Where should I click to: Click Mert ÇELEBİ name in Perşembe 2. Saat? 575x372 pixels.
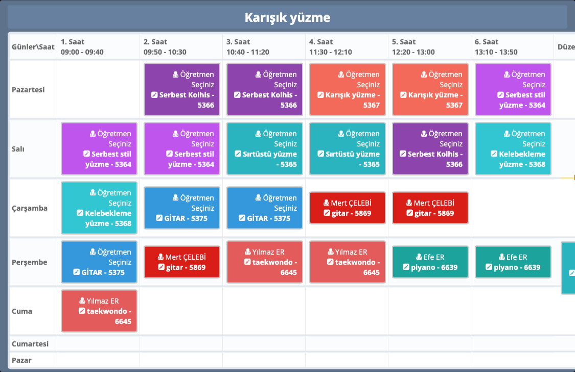[x=186, y=257]
